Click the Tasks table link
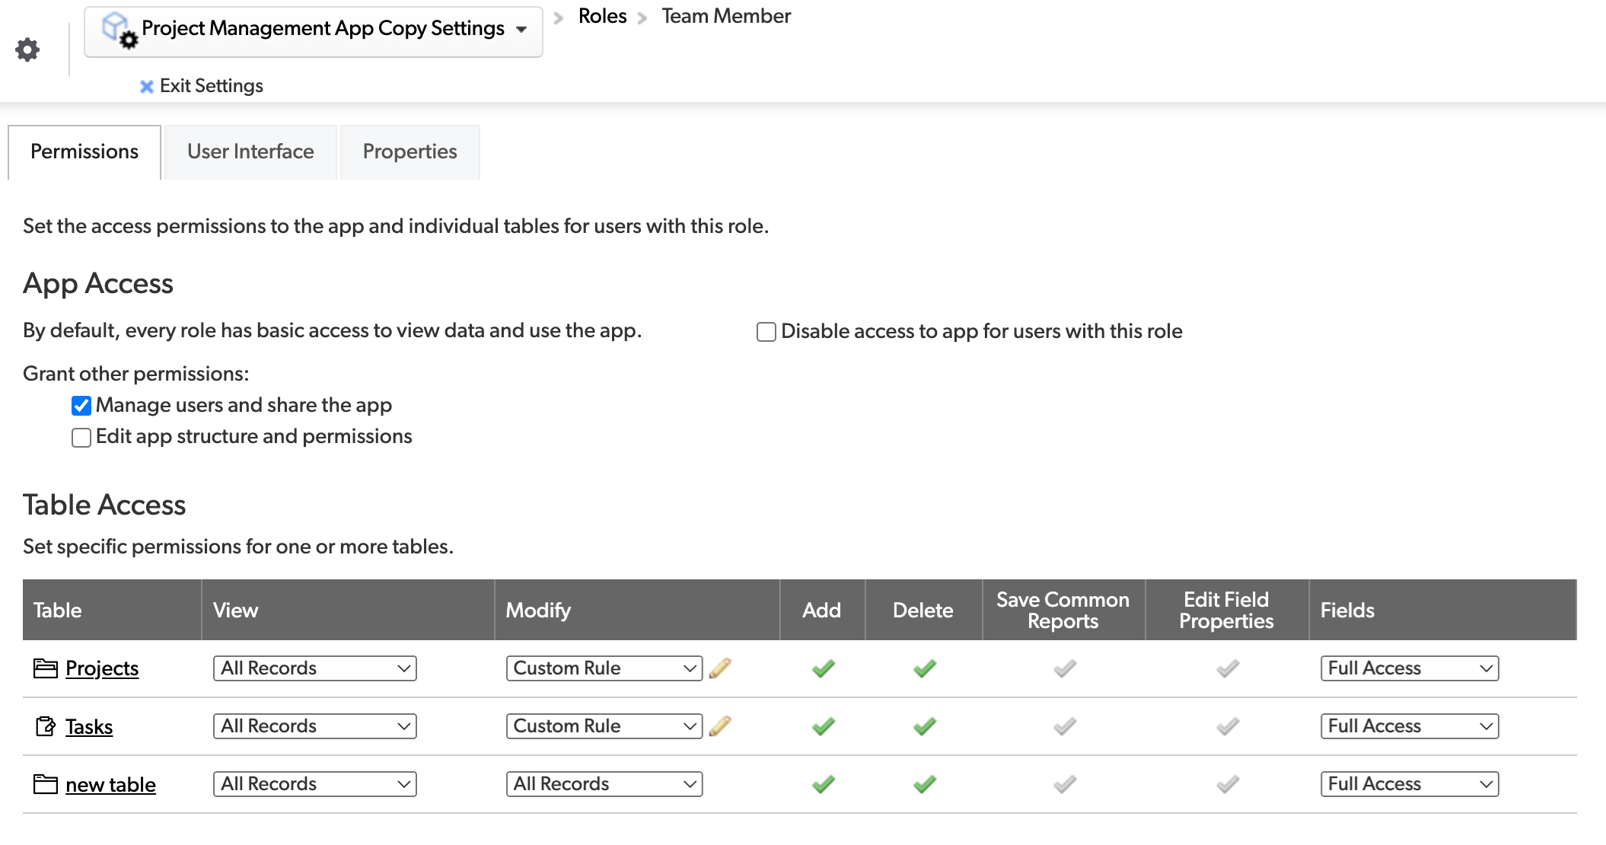The image size is (1606, 845). click(x=89, y=726)
